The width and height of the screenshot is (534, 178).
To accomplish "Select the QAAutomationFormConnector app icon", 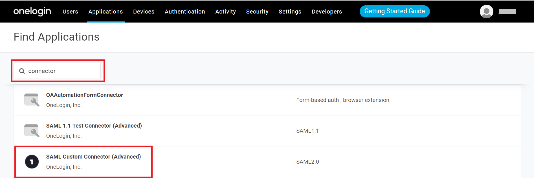I will [32, 100].
